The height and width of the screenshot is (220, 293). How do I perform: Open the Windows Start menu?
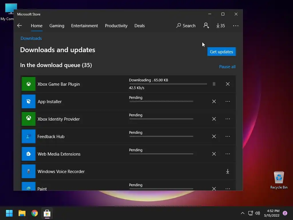[x=9, y=213]
